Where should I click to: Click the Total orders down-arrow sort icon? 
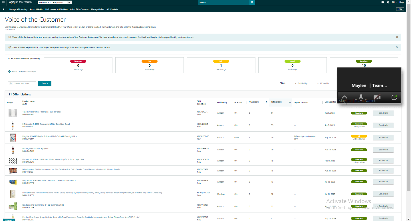coord(290,102)
